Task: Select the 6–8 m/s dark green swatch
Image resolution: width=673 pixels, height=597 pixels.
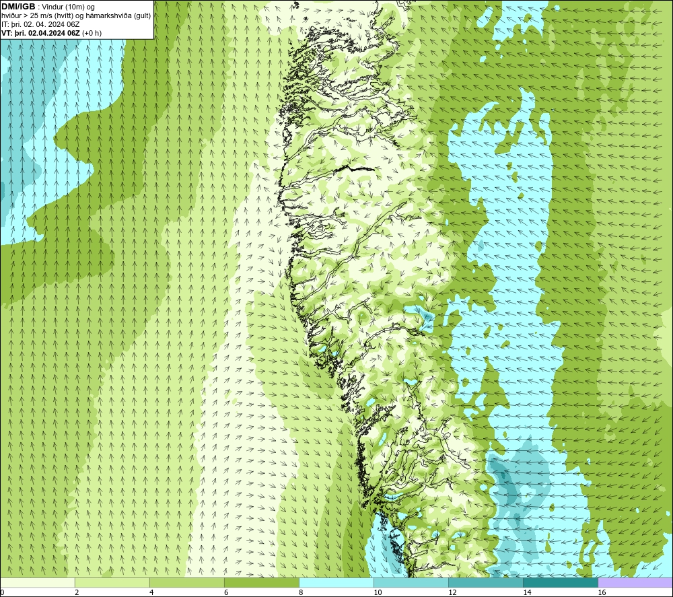Action: pos(261,583)
